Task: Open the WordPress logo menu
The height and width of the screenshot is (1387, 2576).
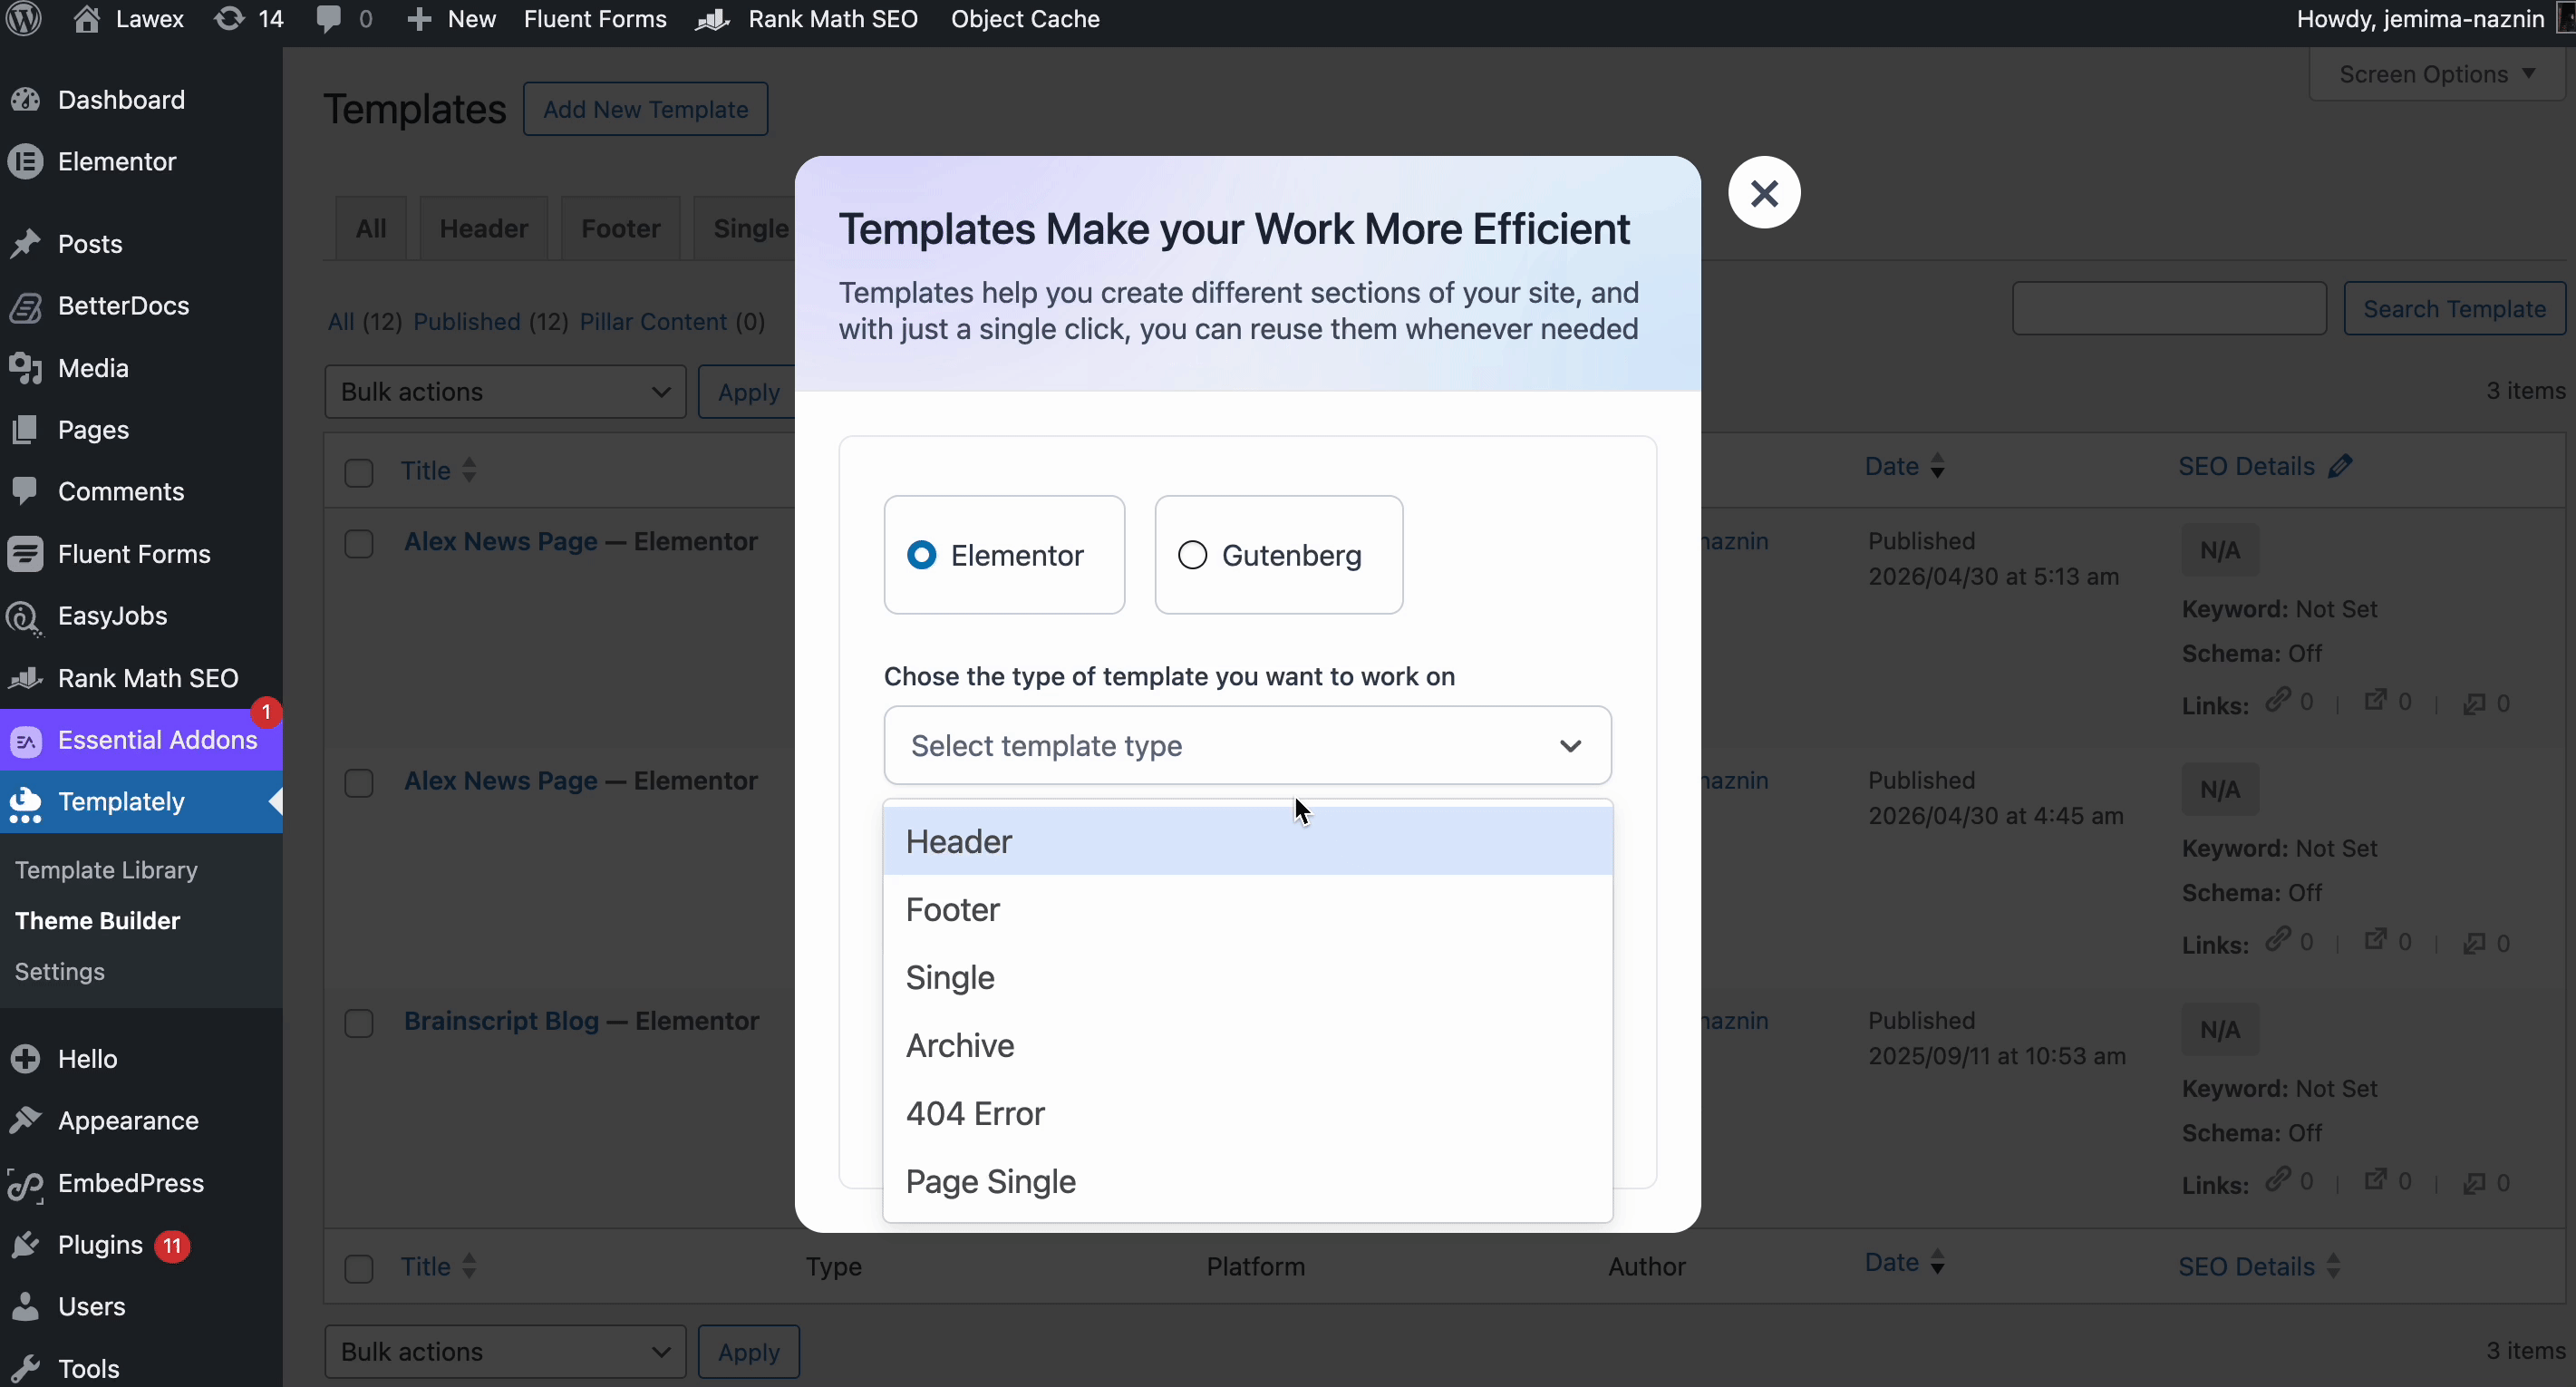Action: click(x=24, y=19)
